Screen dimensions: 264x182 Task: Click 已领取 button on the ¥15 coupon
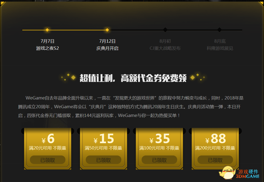tap(104, 160)
